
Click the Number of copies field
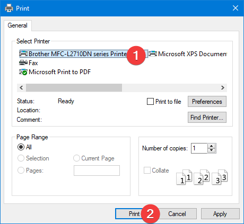pos(199,148)
